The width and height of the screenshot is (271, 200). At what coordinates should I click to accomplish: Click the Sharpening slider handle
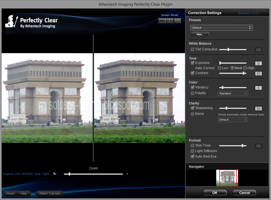point(226,108)
